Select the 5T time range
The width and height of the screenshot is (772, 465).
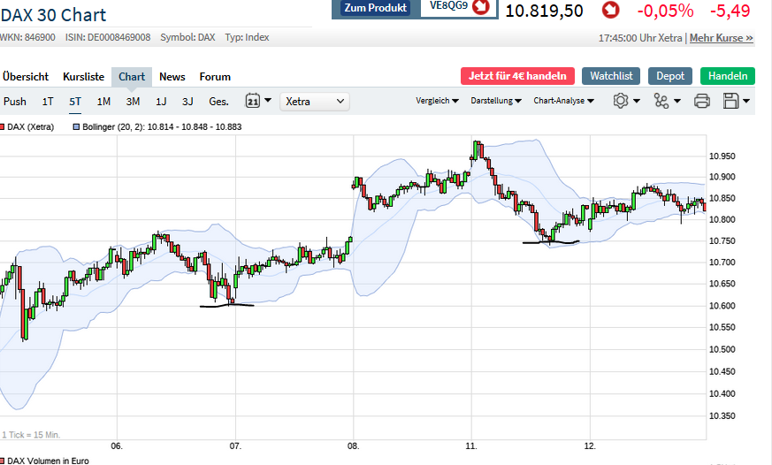[75, 102]
